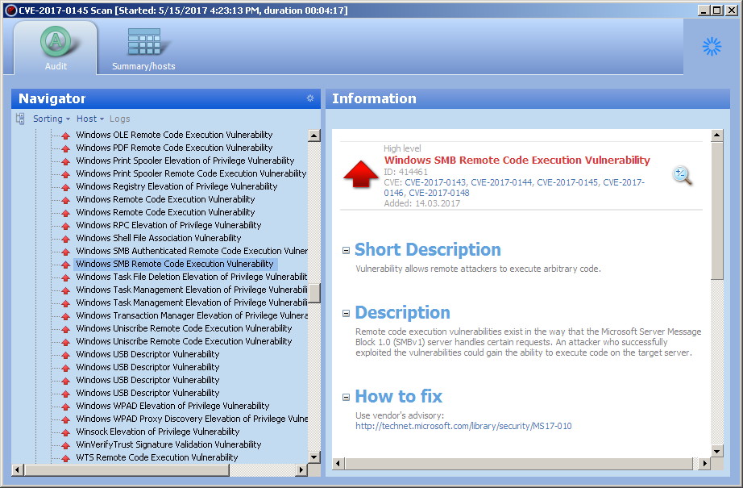743x488 pixels.
Task: Open the Sorting dropdown
Action: (x=51, y=119)
